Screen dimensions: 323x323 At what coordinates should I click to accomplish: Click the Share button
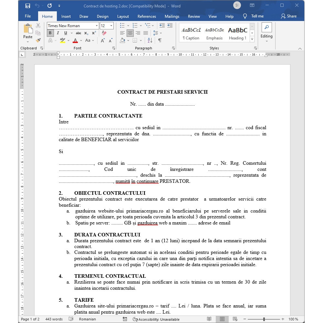click(288, 16)
